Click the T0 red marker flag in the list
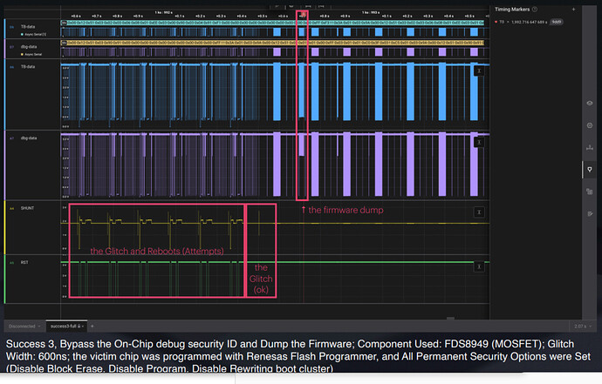This screenshot has width=602, height=384. pos(496,22)
